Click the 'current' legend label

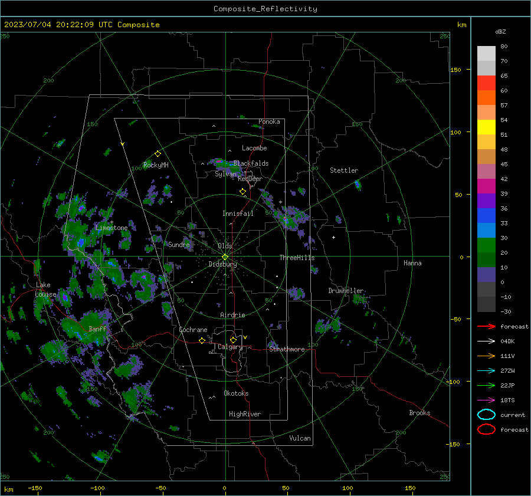[x=513, y=415]
